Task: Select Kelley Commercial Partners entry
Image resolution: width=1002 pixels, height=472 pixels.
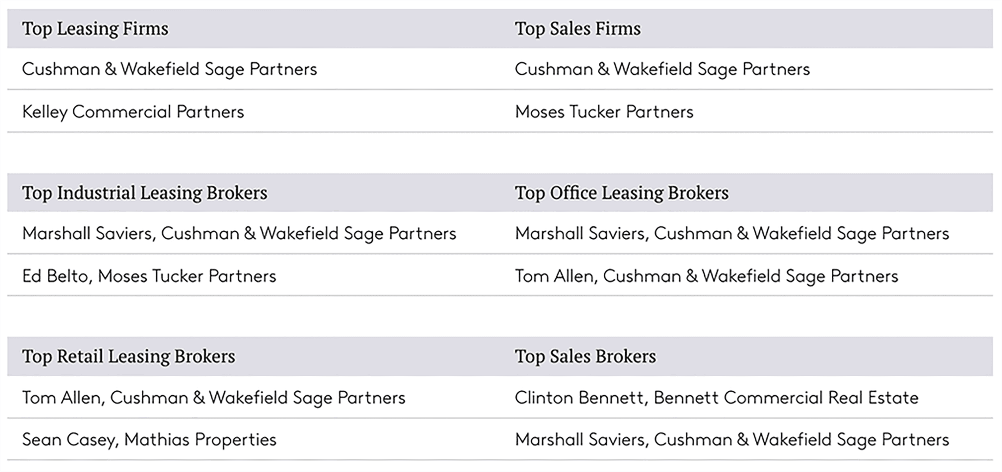Action: (133, 112)
